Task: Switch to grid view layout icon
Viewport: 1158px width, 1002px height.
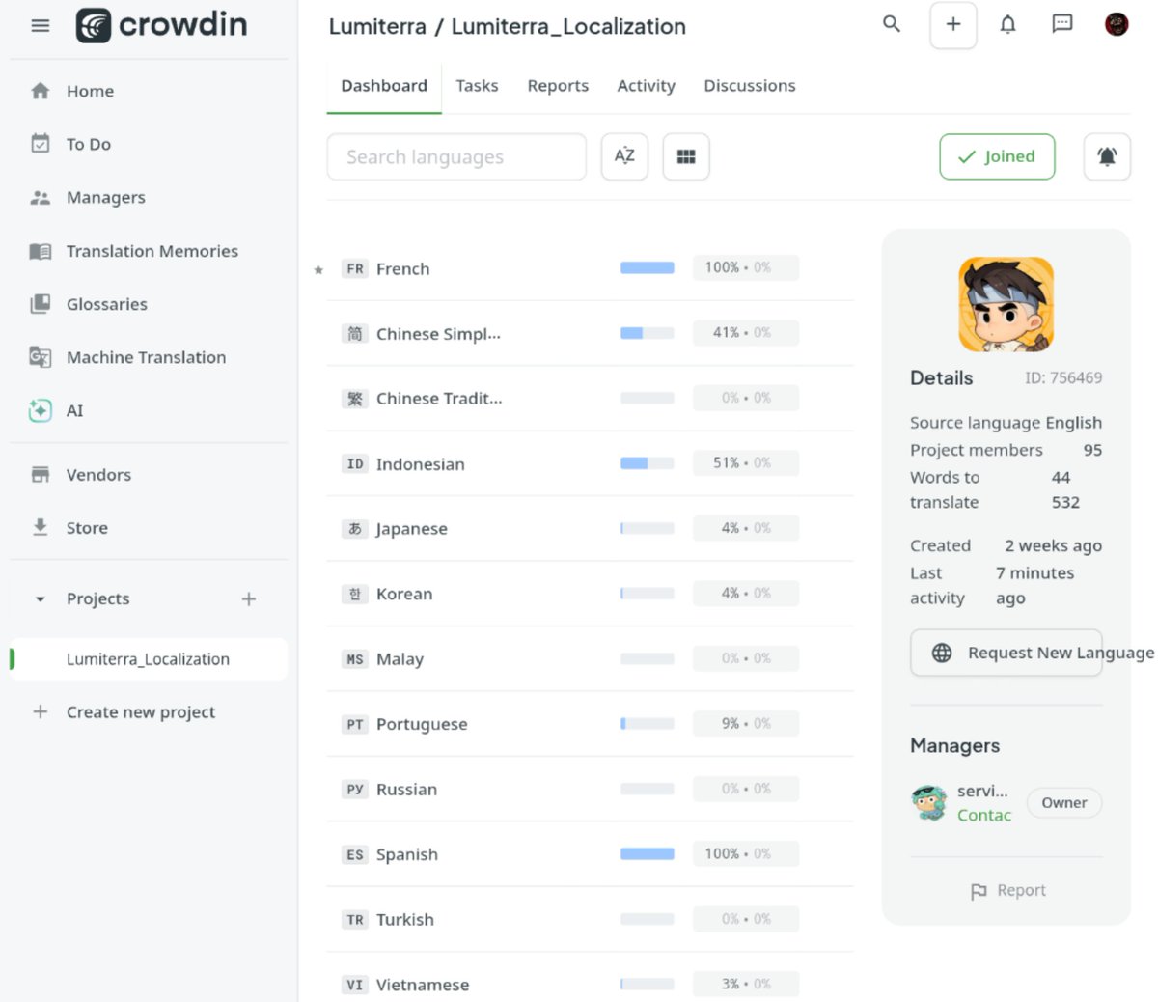Action: (686, 156)
